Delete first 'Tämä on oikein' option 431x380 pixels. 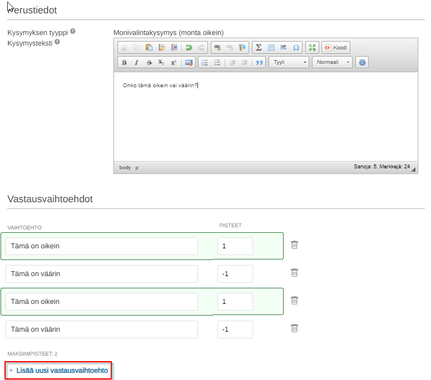click(294, 244)
